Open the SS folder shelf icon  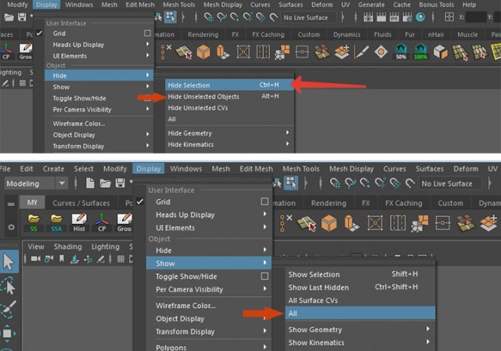[34, 223]
